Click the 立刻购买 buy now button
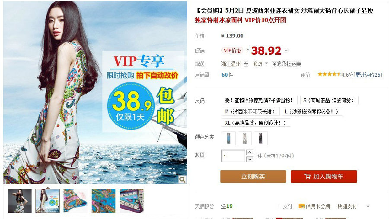 pos(253,176)
